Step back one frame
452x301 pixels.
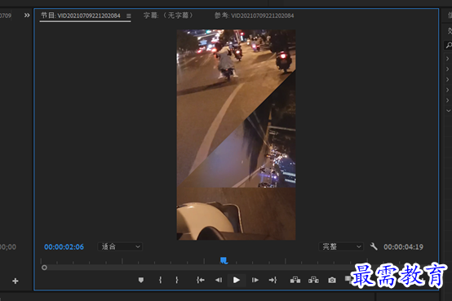tap(219, 280)
